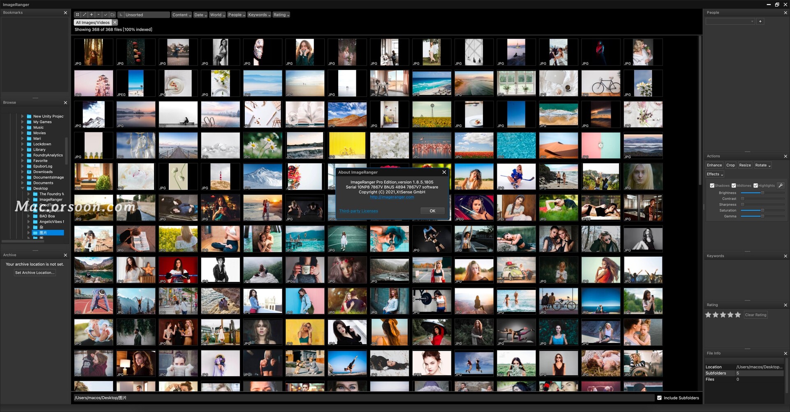
Task: Collapse the Desktop folder in Browse tree
Action: 23,189
